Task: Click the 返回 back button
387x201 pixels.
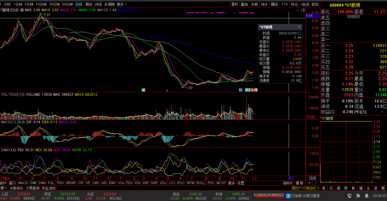Action: [x=315, y=4]
